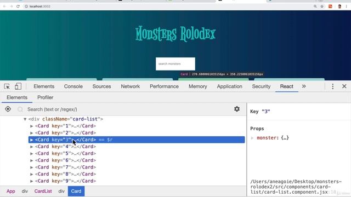351x197 pixels.
Task: Select the Card key="6" row
Action: coord(137,160)
